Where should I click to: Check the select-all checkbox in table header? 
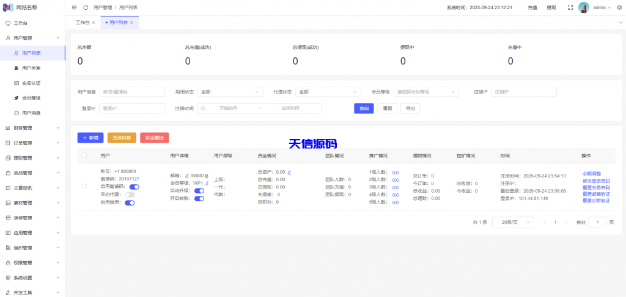coord(84,155)
